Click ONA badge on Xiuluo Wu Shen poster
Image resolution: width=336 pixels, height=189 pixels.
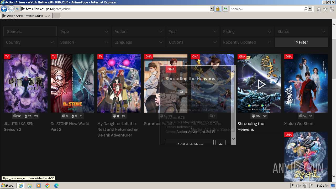point(289,56)
